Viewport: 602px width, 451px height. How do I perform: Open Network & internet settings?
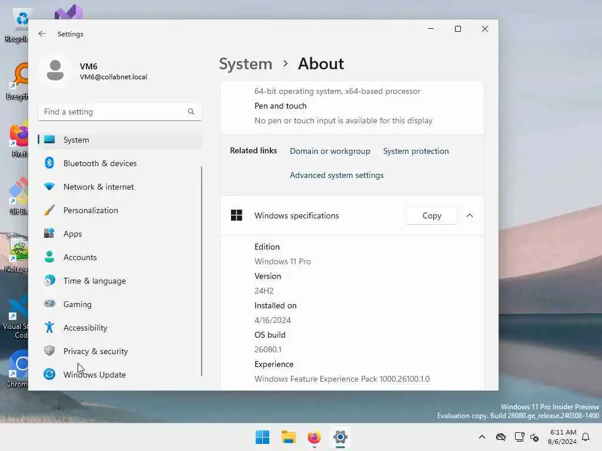pyautogui.click(x=120, y=187)
